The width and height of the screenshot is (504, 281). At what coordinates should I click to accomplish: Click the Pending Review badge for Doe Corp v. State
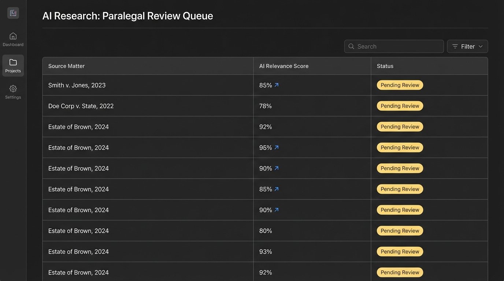(x=400, y=106)
